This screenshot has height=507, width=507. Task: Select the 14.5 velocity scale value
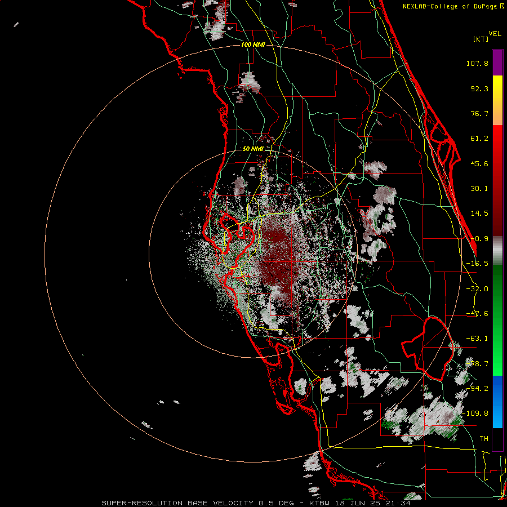479,214
